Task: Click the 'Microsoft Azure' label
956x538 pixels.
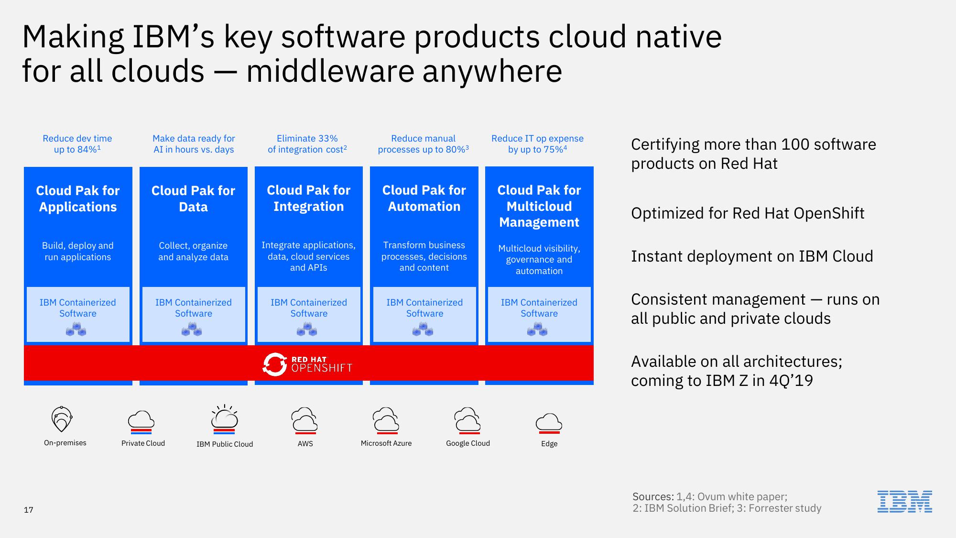Action: click(x=386, y=443)
